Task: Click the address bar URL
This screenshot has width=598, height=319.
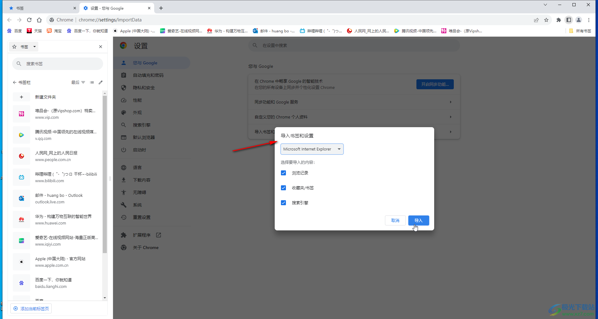Action: 110,20
